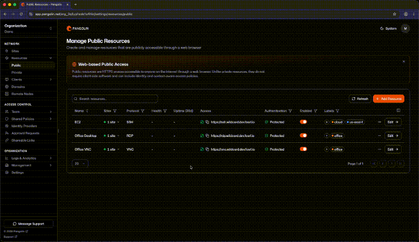Copy the Office VNC resource URL
Screen dimensions: 419x242
click(x=207, y=149)
